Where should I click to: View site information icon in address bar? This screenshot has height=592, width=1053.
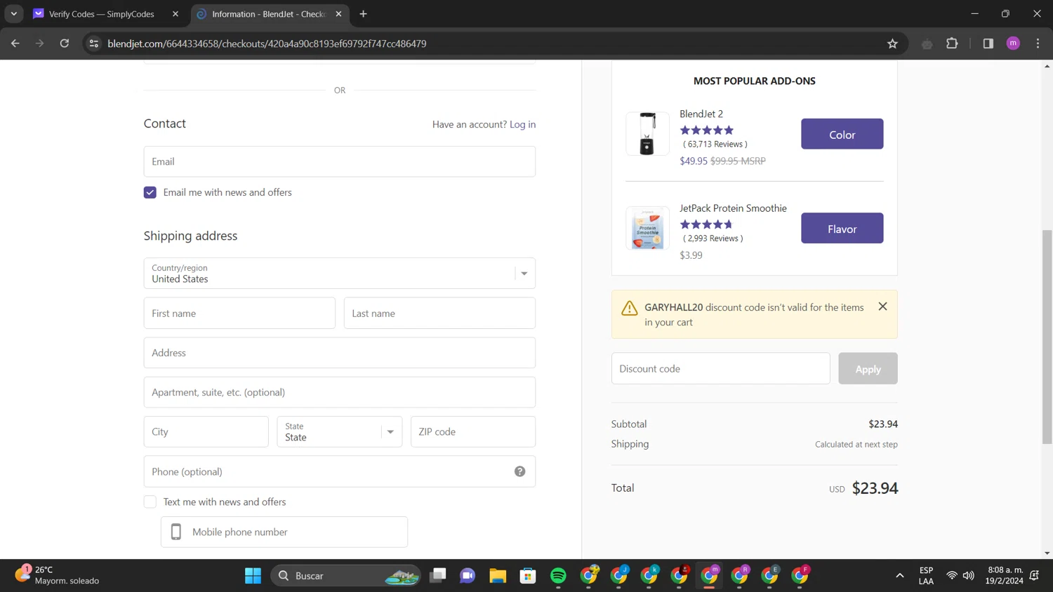point(94,43)
